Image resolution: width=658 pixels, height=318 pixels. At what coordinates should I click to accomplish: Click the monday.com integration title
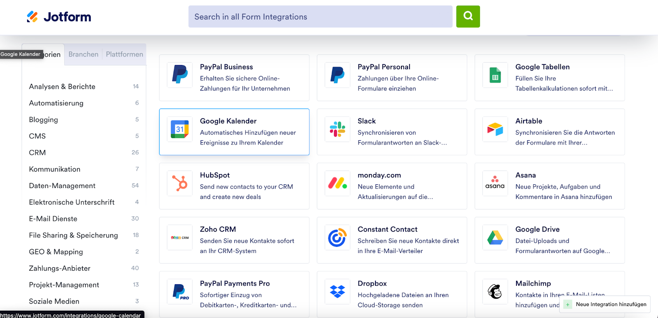[379, 175]
